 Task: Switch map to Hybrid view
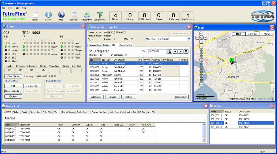click(x=266, y=34)
